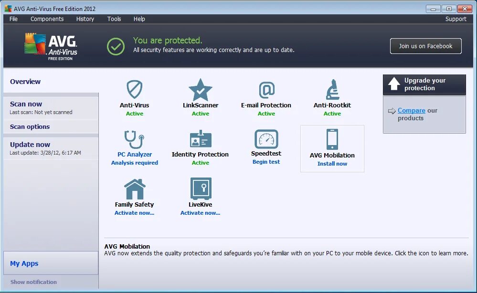Open the File menu
Screen dimensions: 477x293
pos(13,19)
